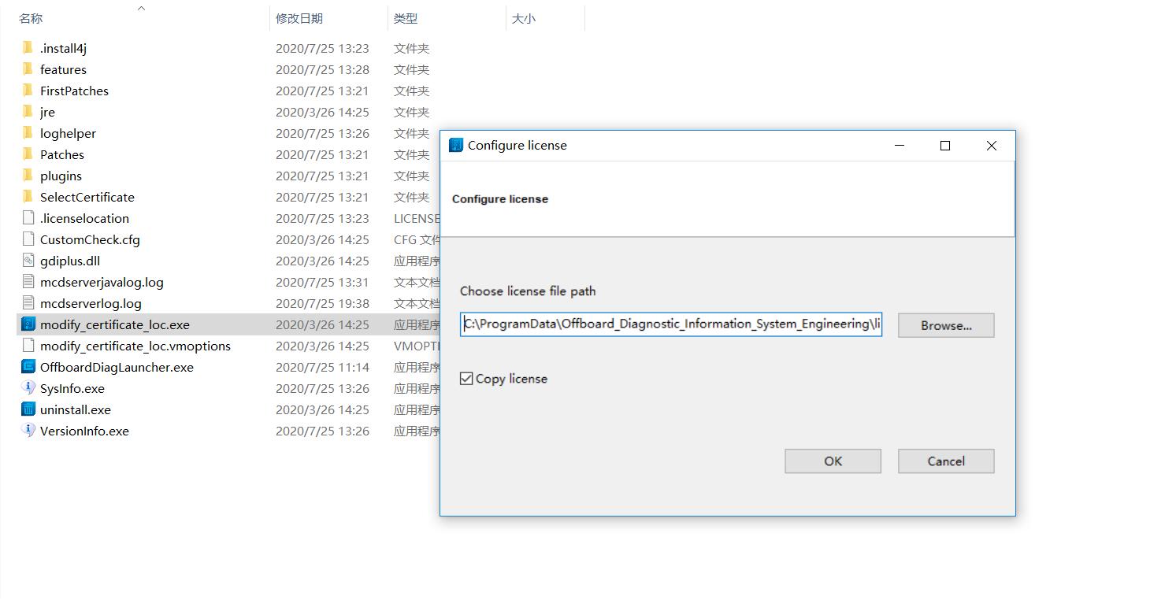Click the SelectCertificate folder icon
This screenshot has width=1176, height=611.
[x=28, y=197]
